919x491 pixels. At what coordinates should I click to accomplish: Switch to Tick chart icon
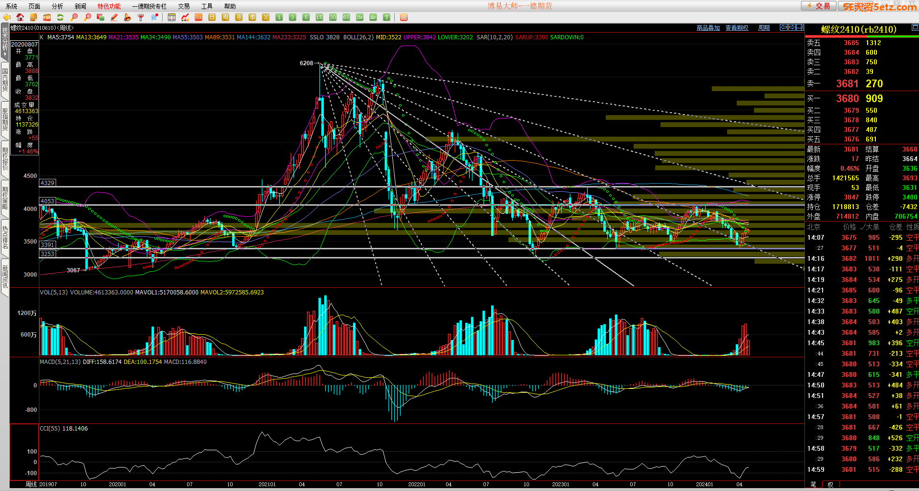tap(199, 17)
